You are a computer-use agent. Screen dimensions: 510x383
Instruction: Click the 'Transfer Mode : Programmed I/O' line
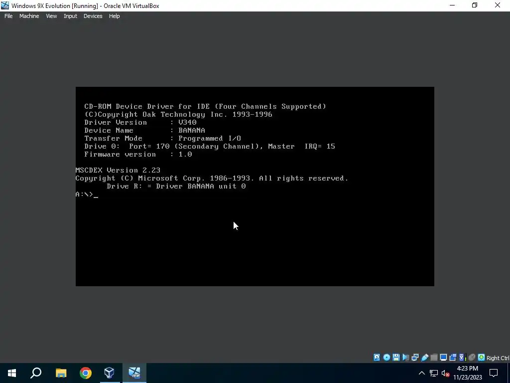pos(163,139)
